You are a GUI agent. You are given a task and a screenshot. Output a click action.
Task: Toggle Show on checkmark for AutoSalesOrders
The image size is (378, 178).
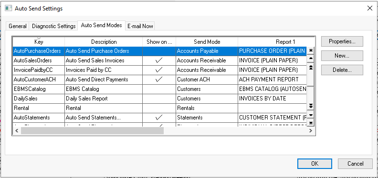[x=159, y=60]
